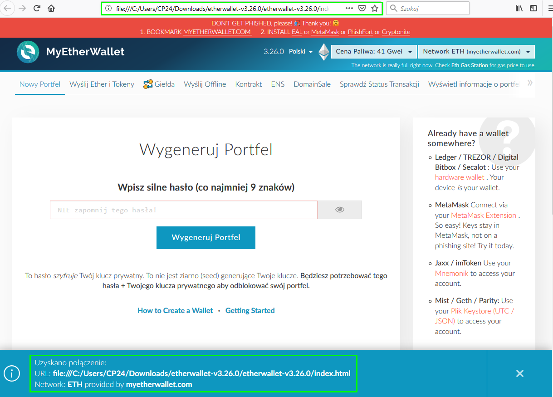The height and width of the screenshot is (397, 553).
Task: Click the Wygeneruj Portfel button
Action: point(206,238)
